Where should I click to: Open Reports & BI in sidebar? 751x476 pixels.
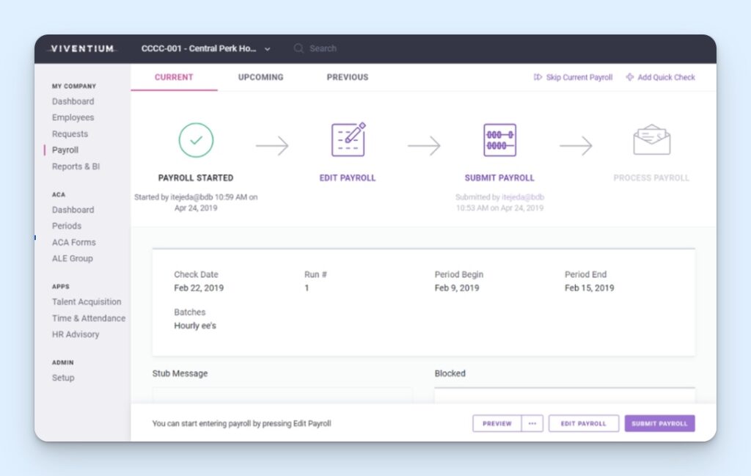pos(76,166)
